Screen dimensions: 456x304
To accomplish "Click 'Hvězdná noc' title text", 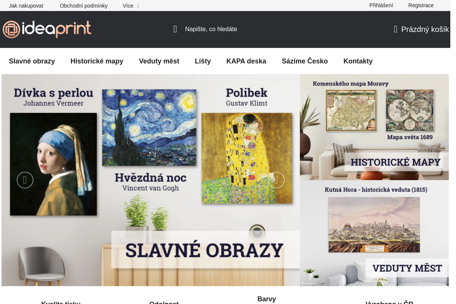I will pos(150,177).
